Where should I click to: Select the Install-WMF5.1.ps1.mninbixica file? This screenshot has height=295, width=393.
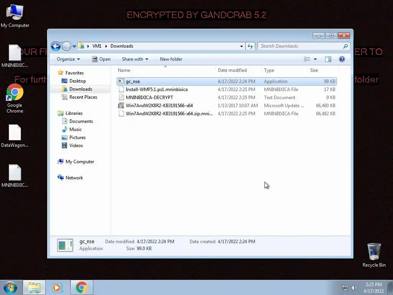pyautogui.click(x=226, y=89)
